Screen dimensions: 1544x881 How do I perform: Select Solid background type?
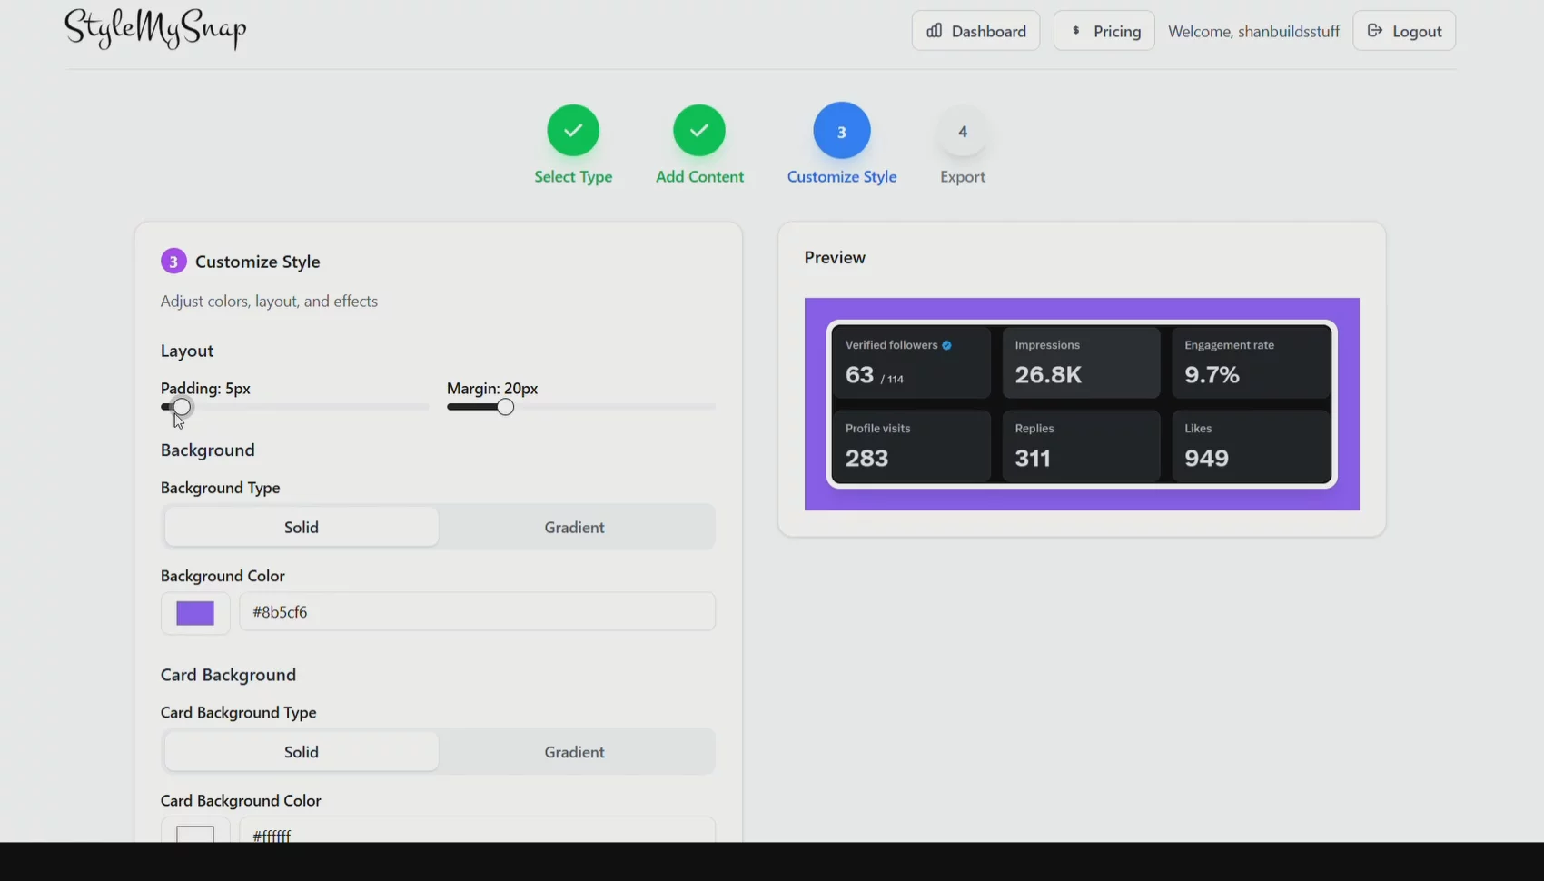[301, 528]
